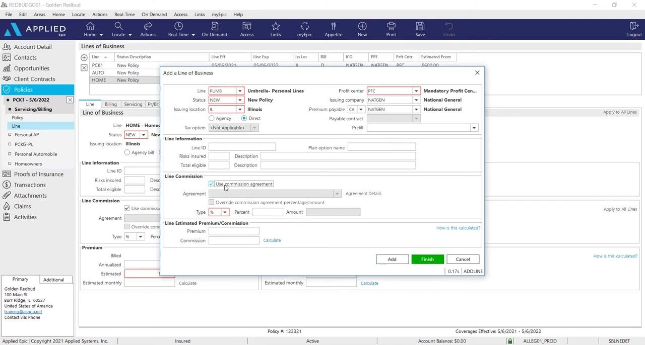
Task: Click the Line ID input field in dialog
Action: click(x=242, y=147)
